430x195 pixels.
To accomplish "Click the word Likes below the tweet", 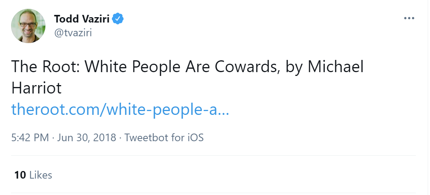I will point(40,175).
